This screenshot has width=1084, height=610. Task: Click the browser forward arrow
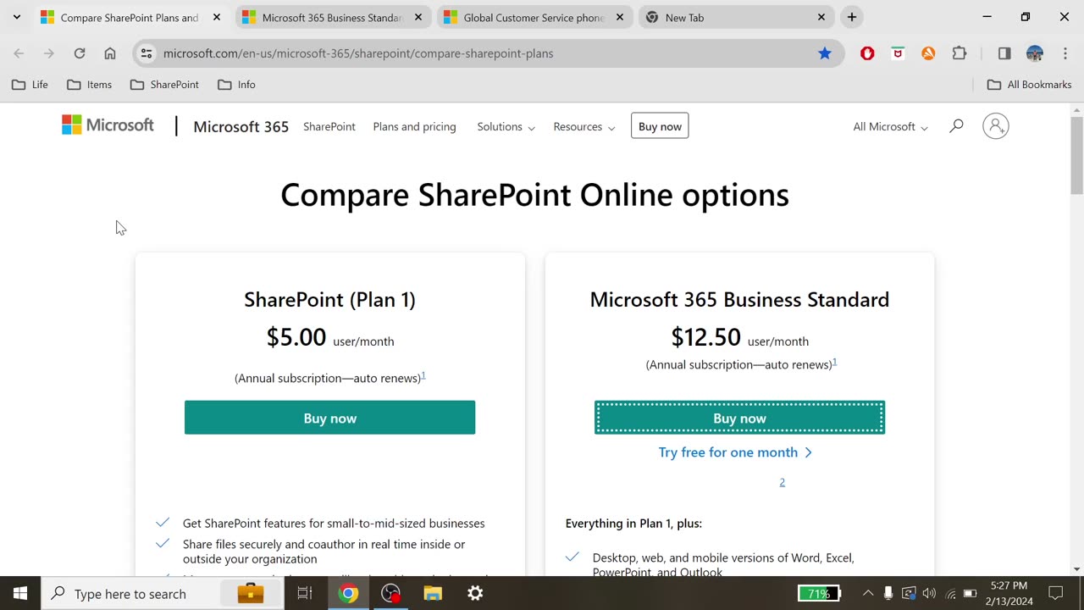coord(49,53)
